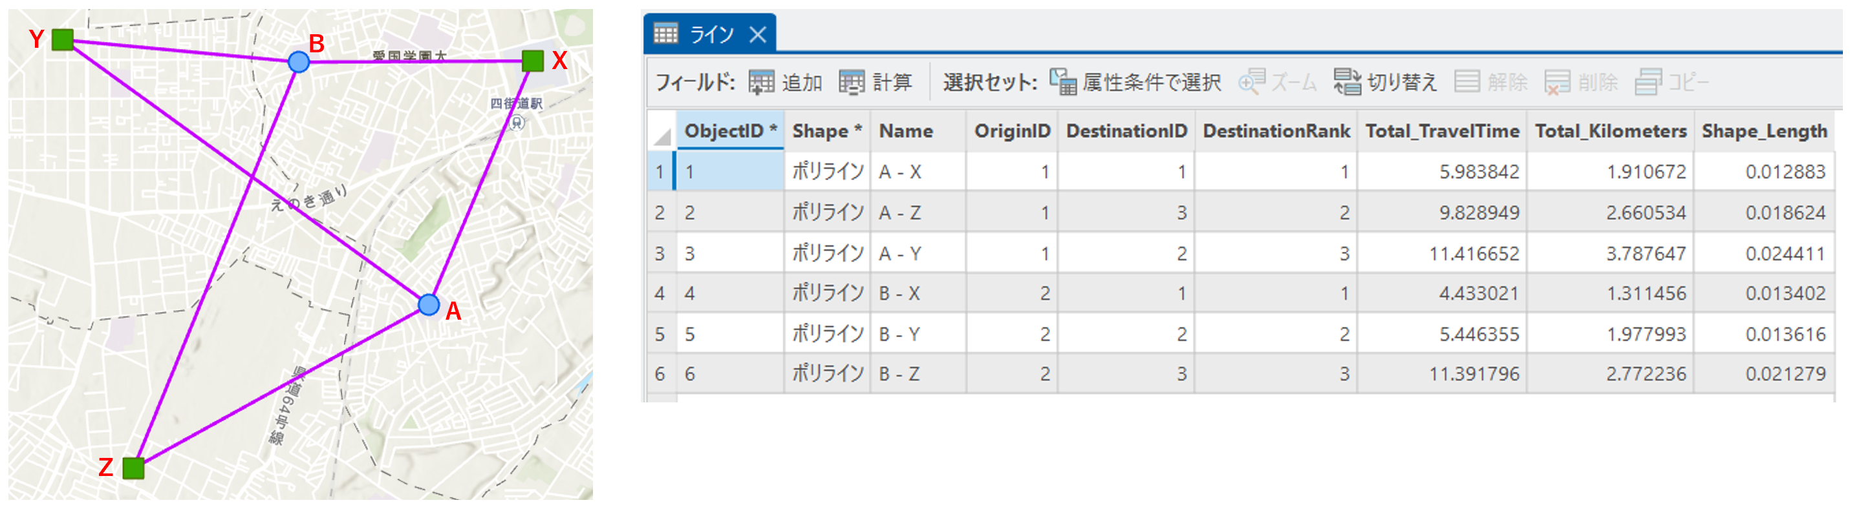Click the Add field (追加) icon
Viewport: 1850px width, 507px height.
click(x=761, y=83)
